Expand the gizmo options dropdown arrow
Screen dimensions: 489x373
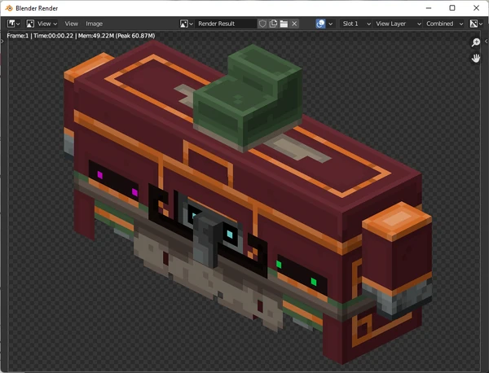331,24
